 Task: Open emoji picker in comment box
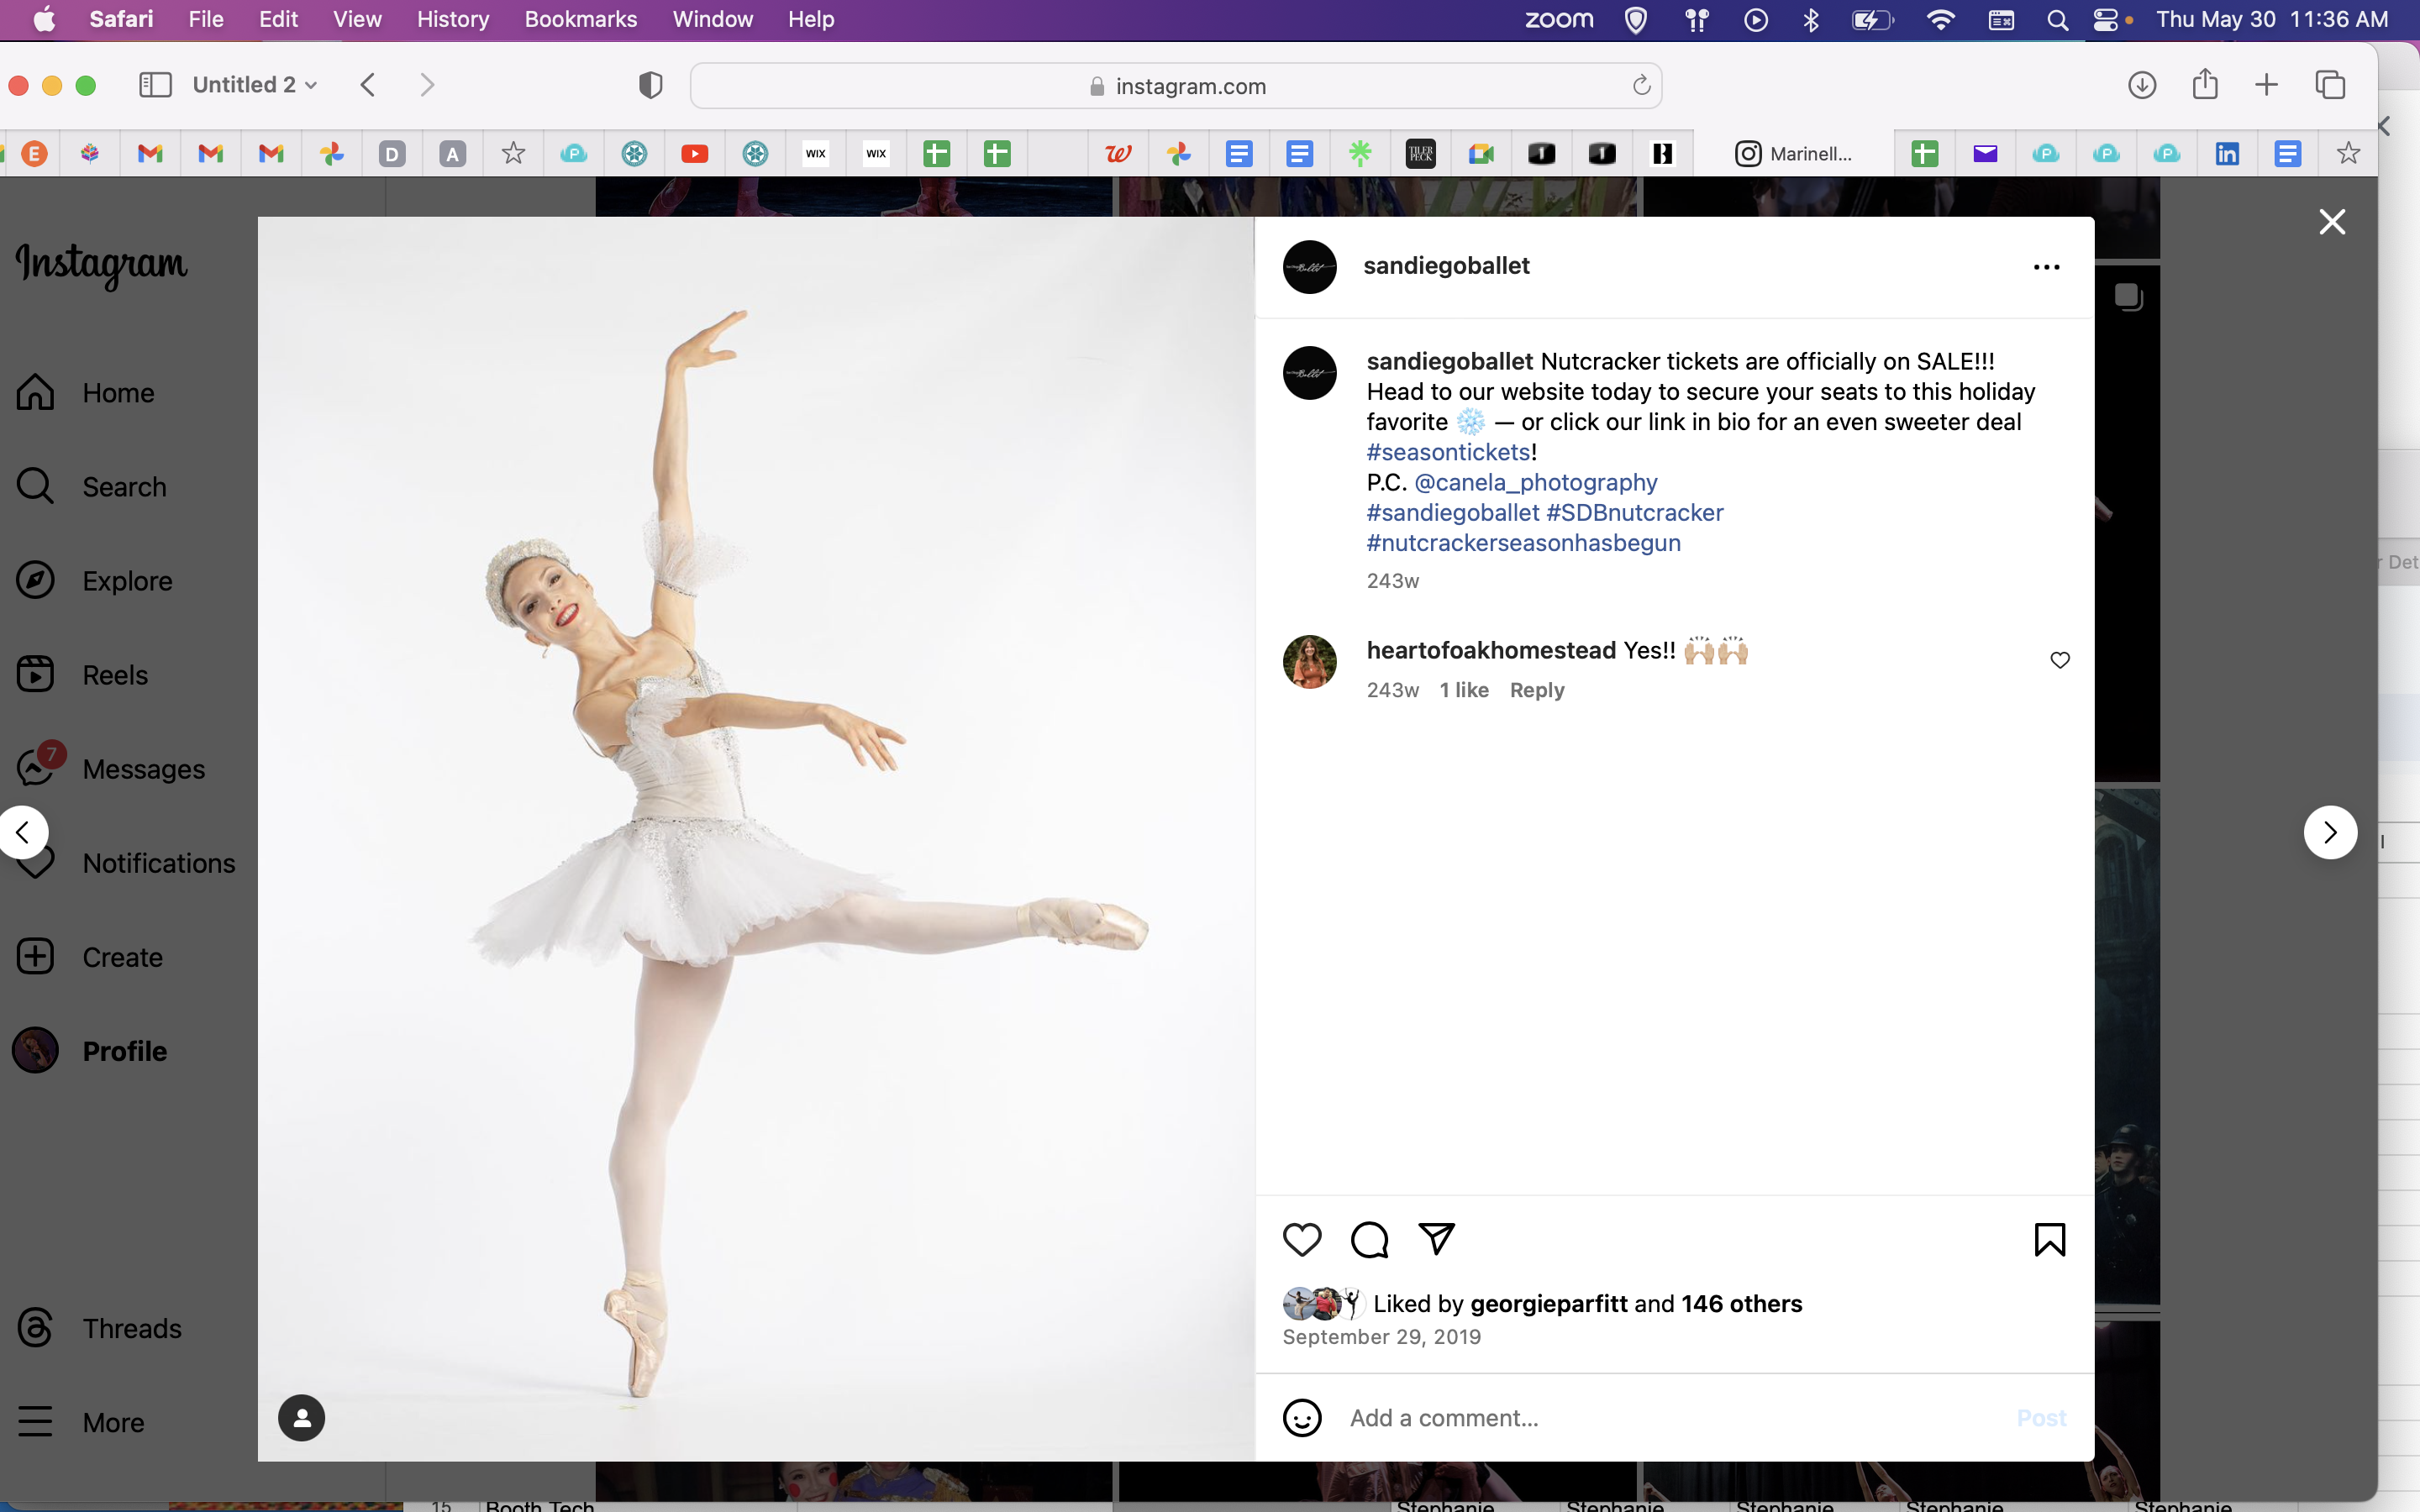[x=1301, y=1418]
